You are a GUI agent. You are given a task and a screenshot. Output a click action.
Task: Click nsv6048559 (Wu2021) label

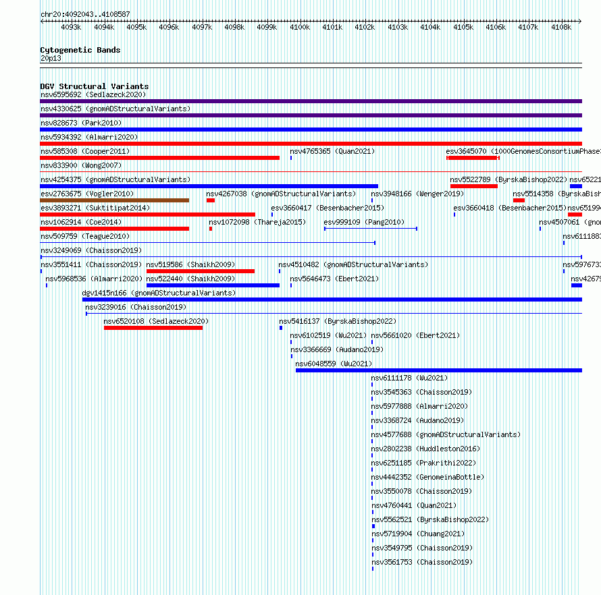[334, 364]
